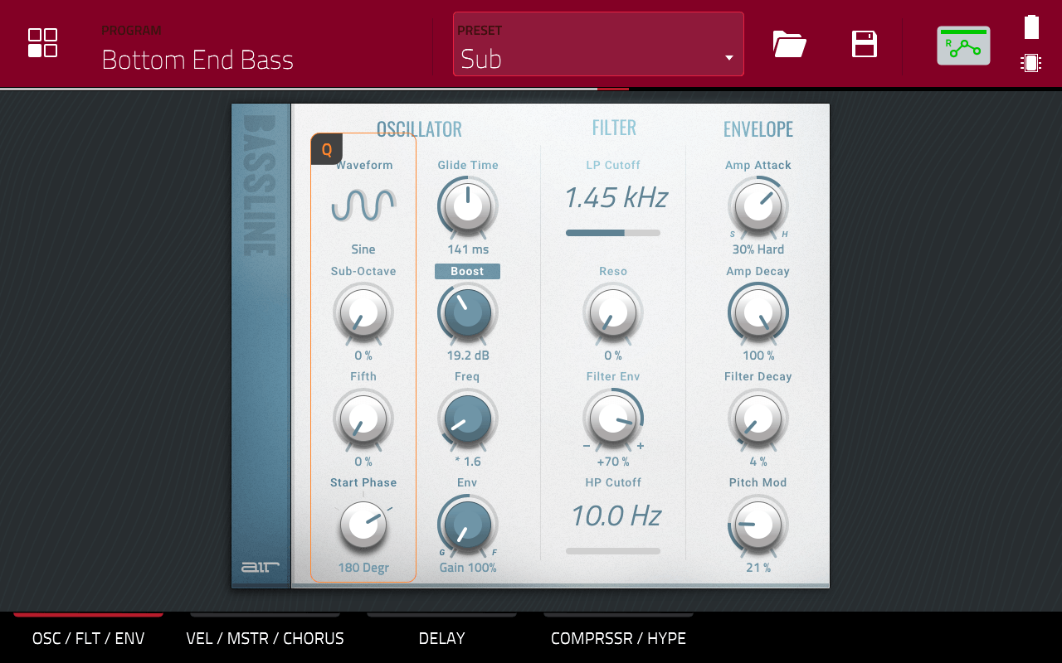The image size is (1062, 663).
Task: Click the save disk icon
Action: 864,45
